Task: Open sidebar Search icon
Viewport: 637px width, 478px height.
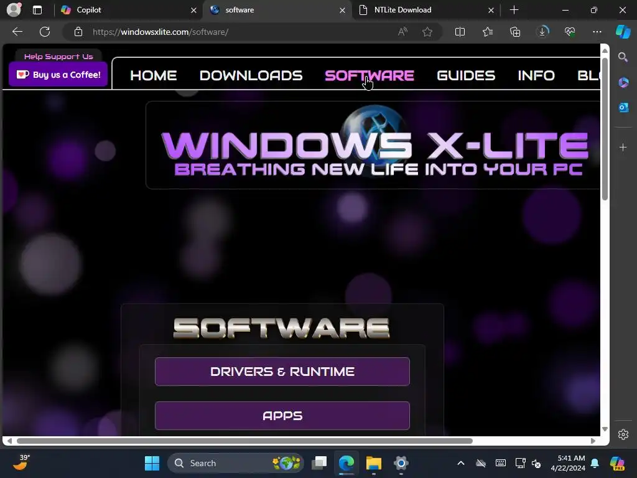Action: [623, 57]
